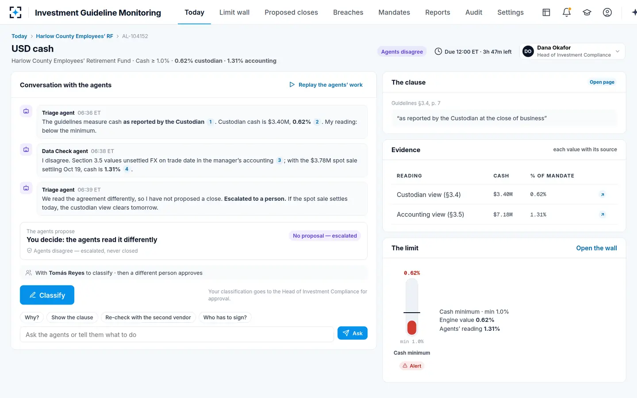
Task: Click Open the wall link
Action: click(x=596, y=248)
